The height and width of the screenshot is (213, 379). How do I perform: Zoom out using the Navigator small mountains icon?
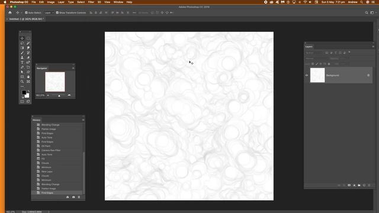pyautogui.click(x=48, y=95)
